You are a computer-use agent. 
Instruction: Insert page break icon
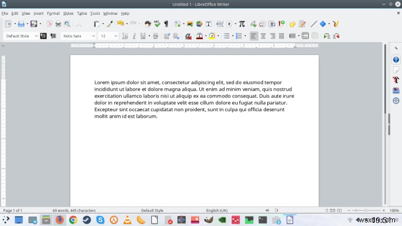point(220,24)
